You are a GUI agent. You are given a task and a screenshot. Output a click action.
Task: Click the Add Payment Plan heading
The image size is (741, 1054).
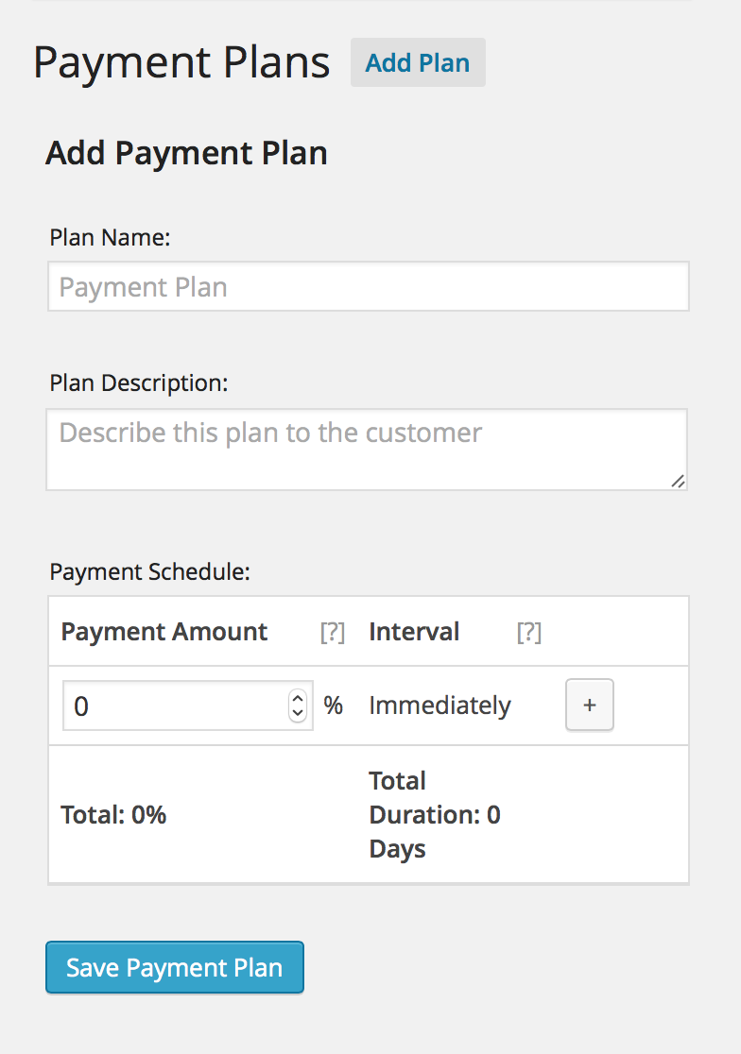point(186,152)
